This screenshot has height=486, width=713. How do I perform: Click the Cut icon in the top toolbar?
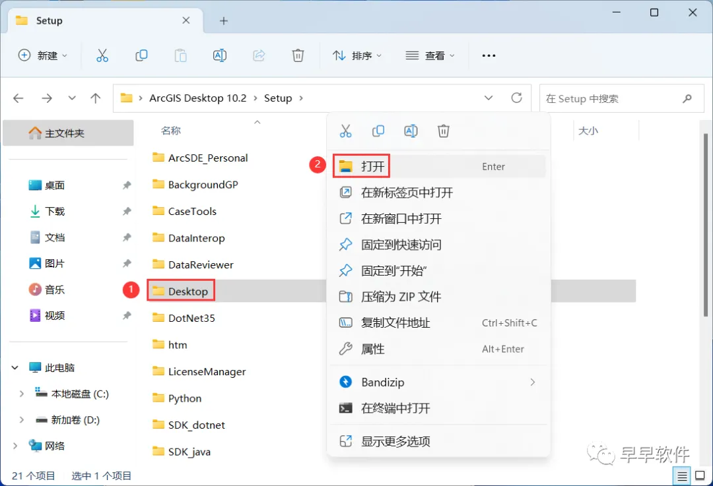pos(102,55)
